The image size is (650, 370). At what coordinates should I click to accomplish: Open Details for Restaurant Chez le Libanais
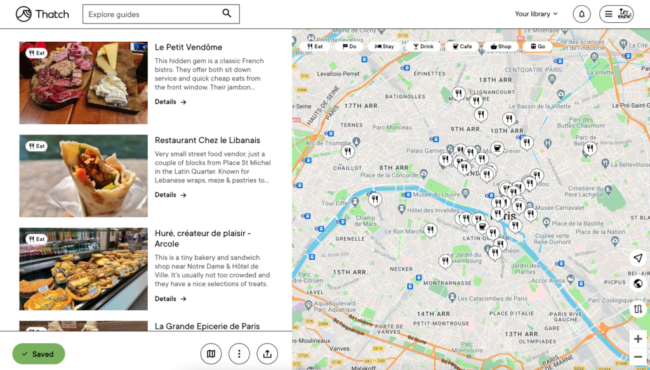pyautogui.click(x=170, y=195)
